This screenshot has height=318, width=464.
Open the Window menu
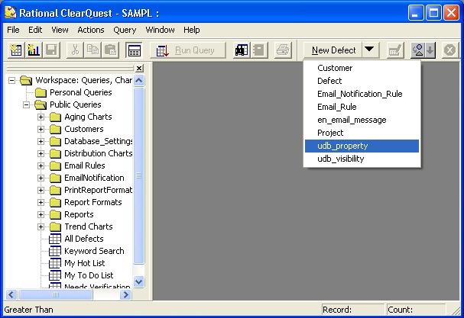160,30
